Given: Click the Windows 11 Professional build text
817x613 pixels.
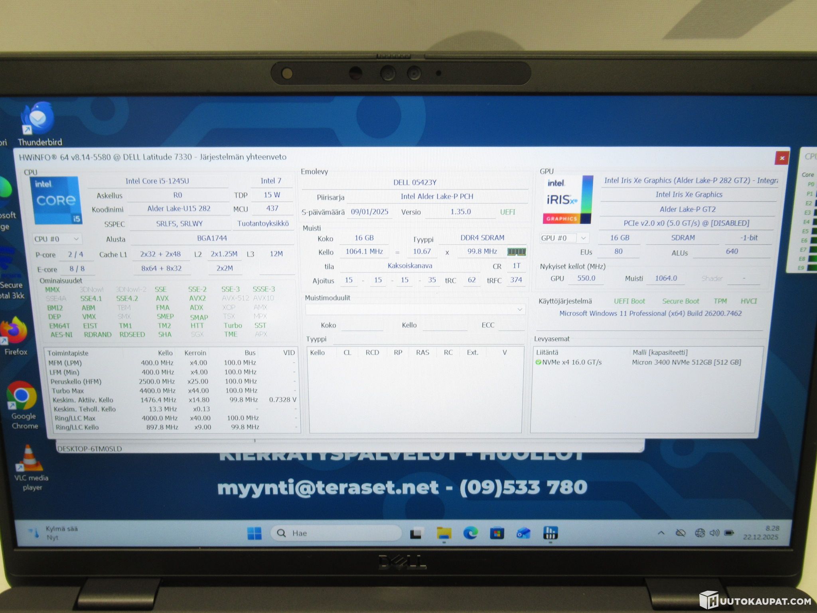Looking at the screenshot, I should pyautogui.click(x=650, y=314).
